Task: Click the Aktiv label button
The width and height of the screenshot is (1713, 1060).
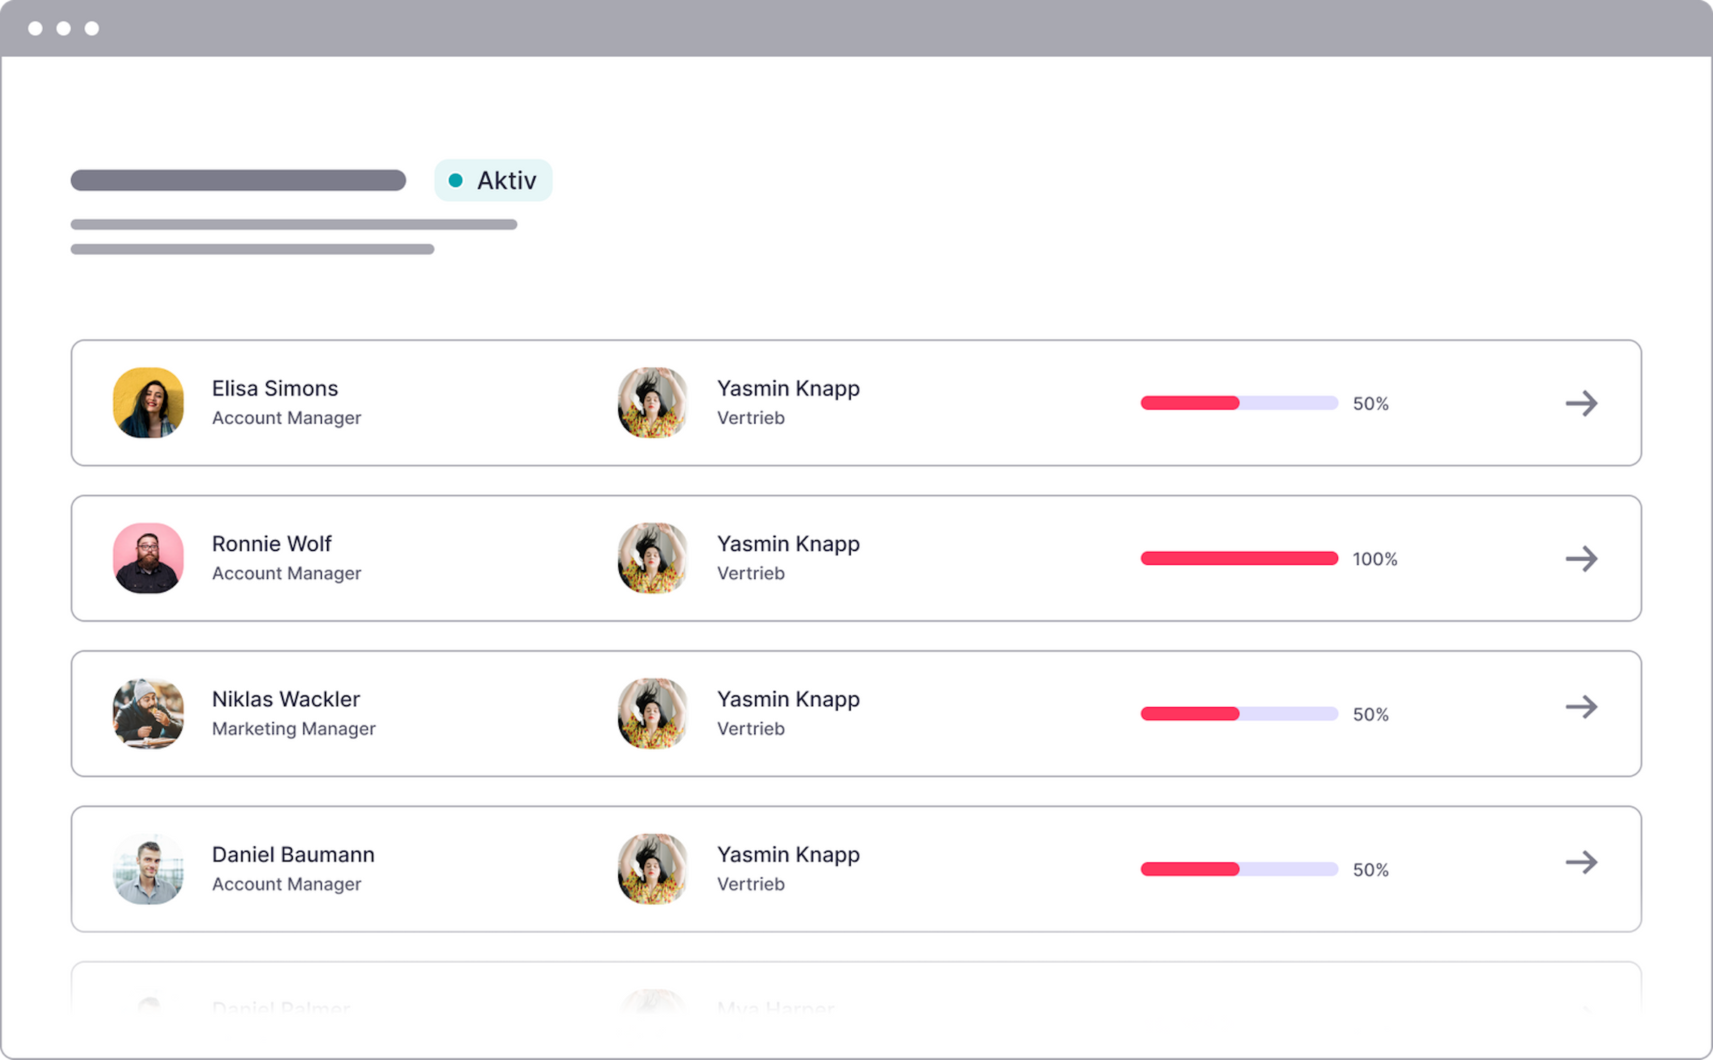Action: click(506, 180)
